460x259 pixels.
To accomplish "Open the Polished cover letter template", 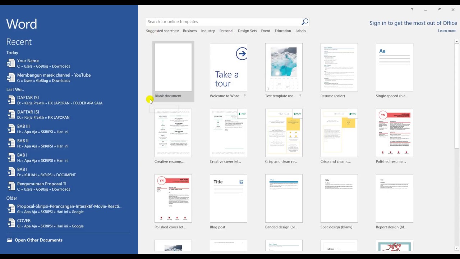I will [x=173, y=199].
